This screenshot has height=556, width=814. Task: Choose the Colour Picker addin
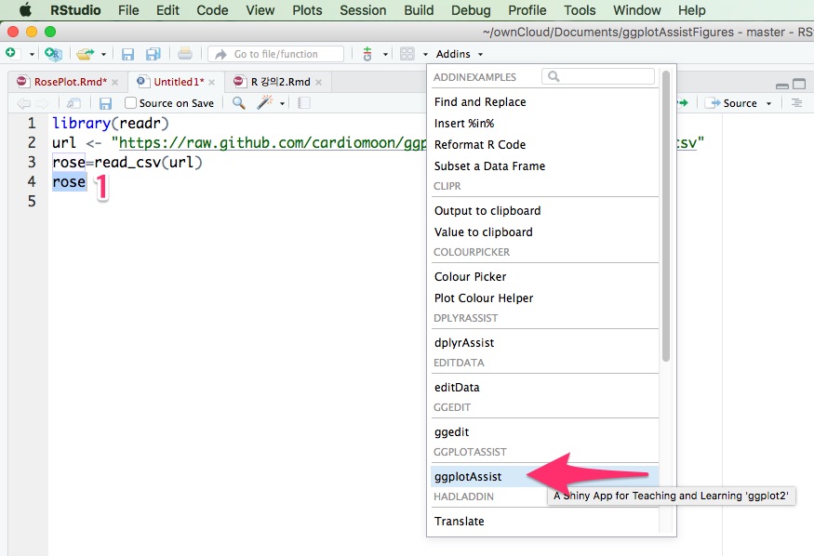pyautogui.click(x=544, y=276)
